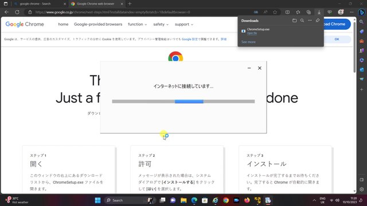This screenshot has width=367, height=206.
Task: Minimize the Chrome installer dialog
Action: coord(249,68)
